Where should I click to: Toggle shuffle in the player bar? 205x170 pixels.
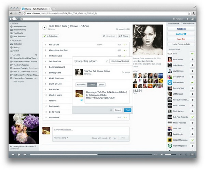[180, 155]
